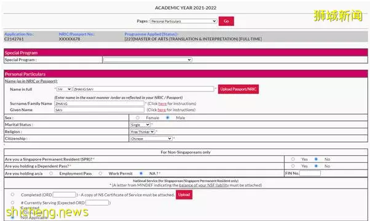Select the Female radio button
The height and width of the screenshot is (221, 370).
[138, 118]
